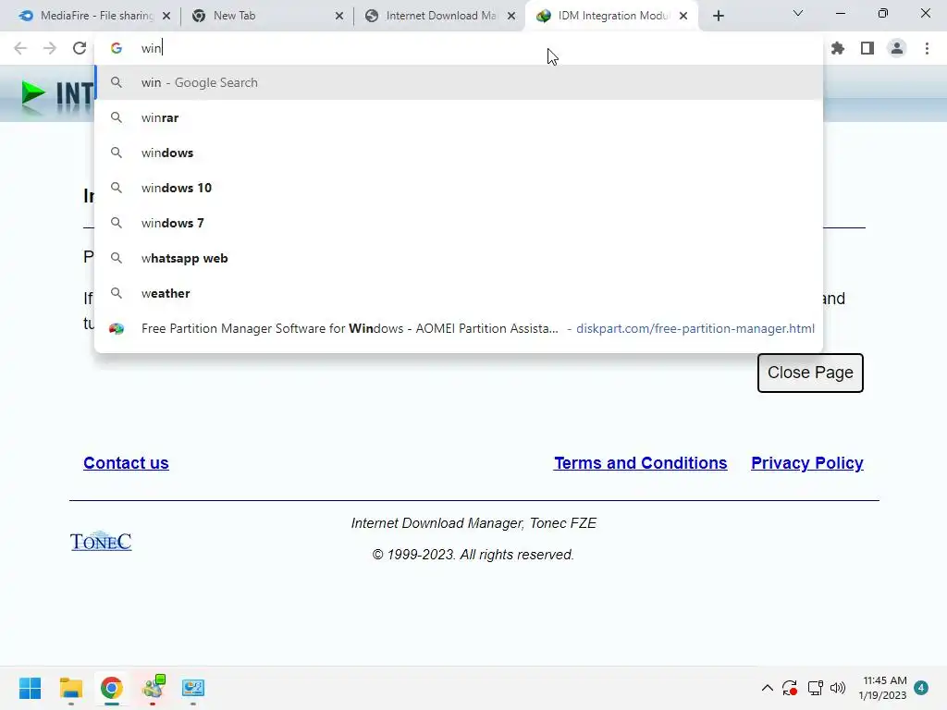Click the sync status tray icon
This screenshot has height=710, width=947.
[790, 688]
